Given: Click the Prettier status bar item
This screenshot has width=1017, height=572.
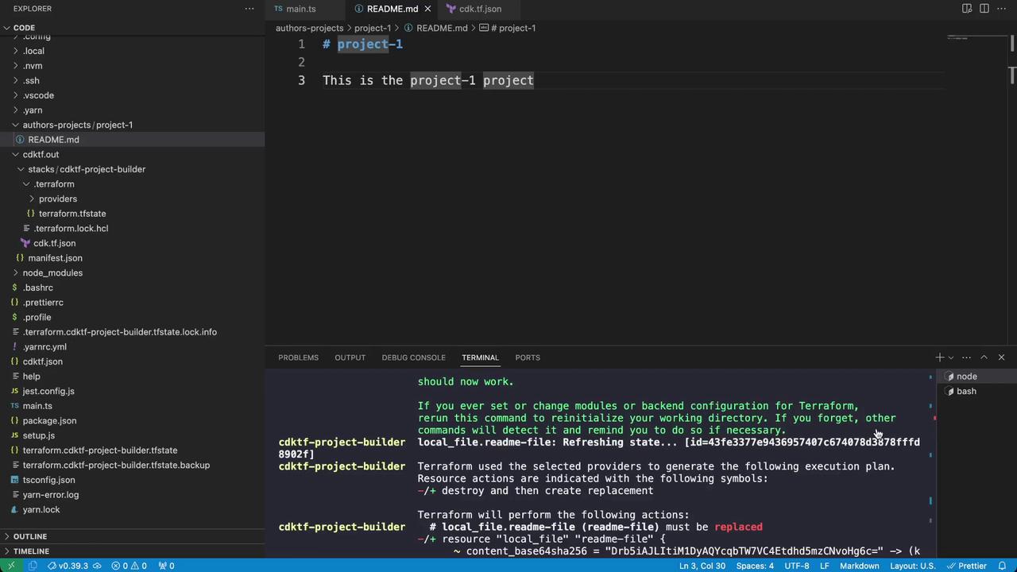Looking at the screenshot, I should (967, 566).
